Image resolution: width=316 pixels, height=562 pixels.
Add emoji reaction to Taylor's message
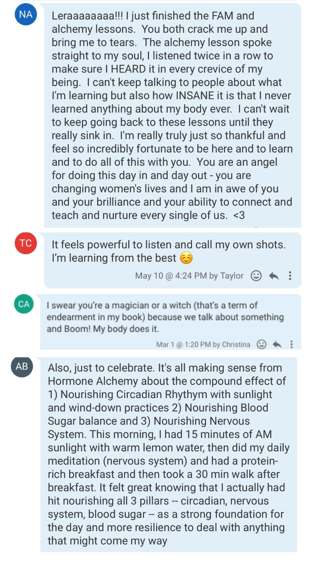(256, 276)
